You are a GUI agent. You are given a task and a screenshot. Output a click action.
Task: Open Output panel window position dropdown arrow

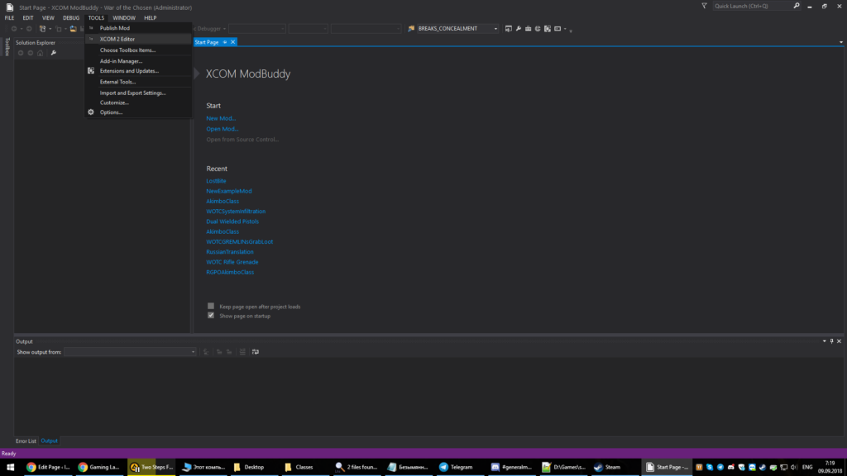pos(825,341)
